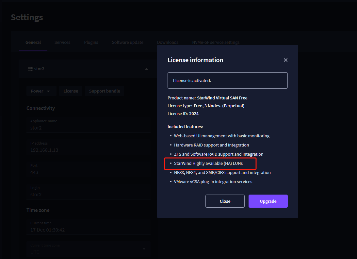Click 'Web-based UI management with basic monitoring'
This screenshot has height=259, width=357.
point(221,136)
